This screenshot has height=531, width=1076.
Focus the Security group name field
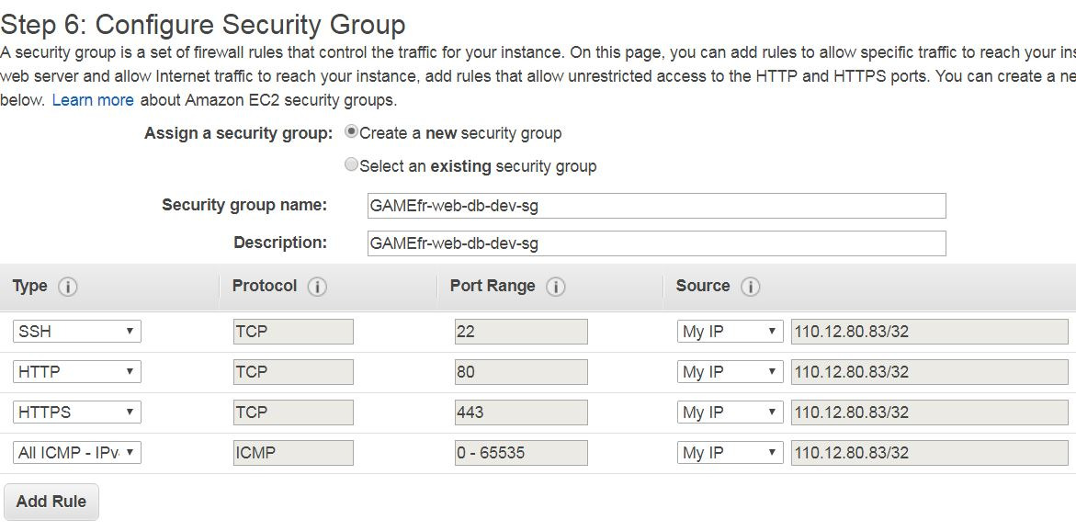pyautogui.click(x=656, y=206)
